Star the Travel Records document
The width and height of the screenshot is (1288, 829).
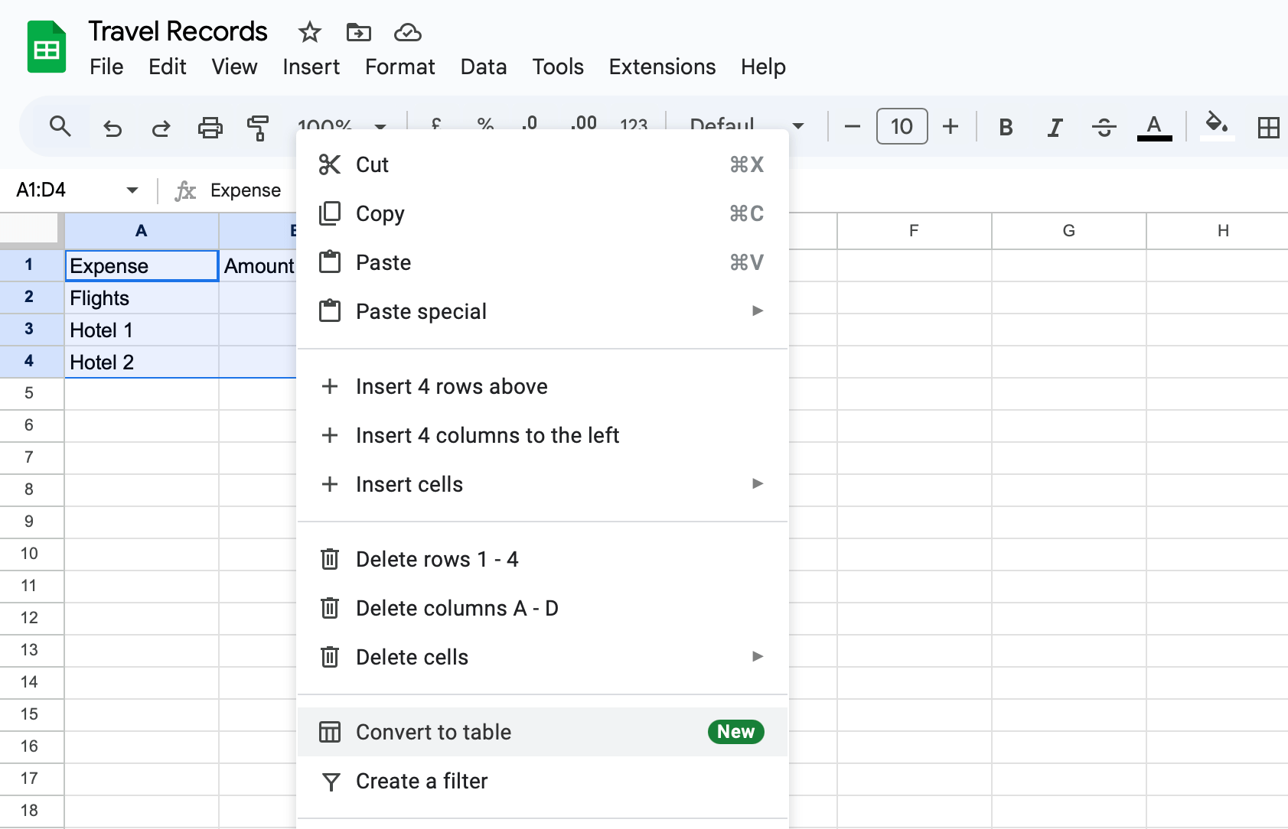coord(309,32)
